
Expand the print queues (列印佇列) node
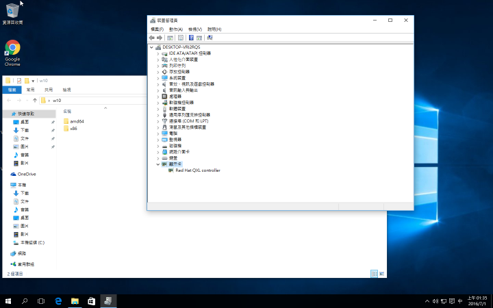click(158, 66)
